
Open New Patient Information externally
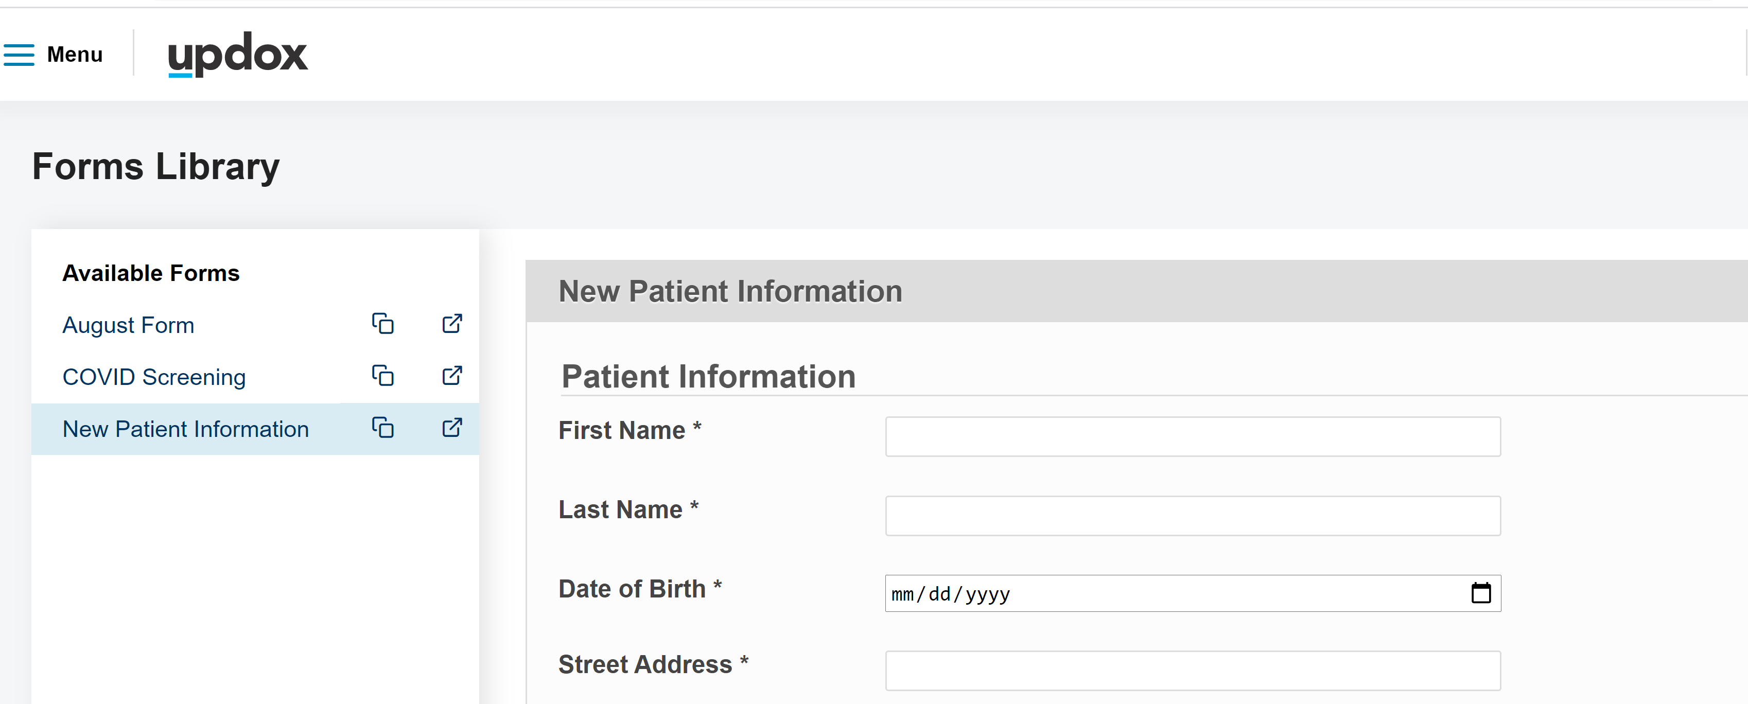coord(452,428)
